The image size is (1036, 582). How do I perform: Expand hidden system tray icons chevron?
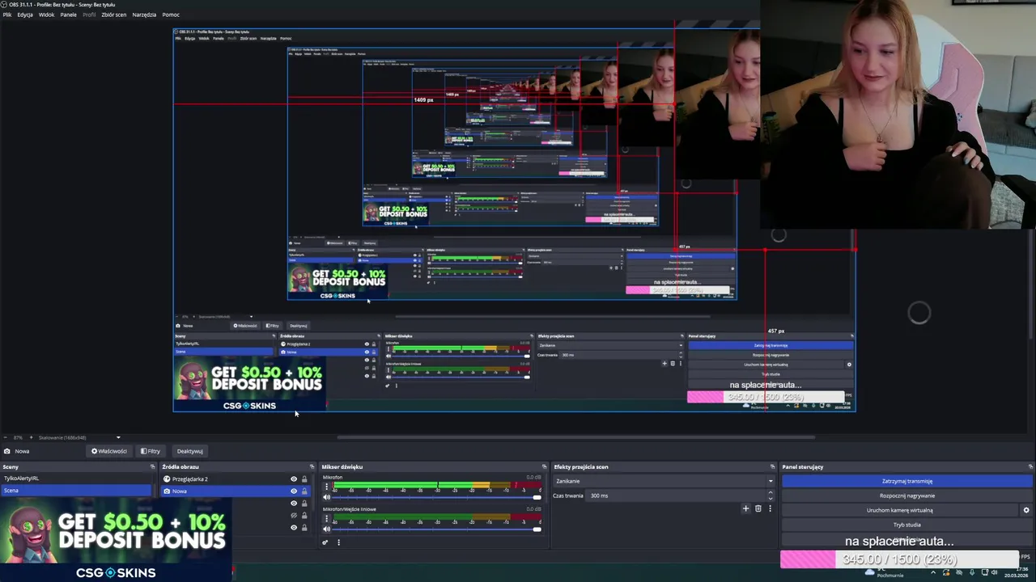[934, 573]
